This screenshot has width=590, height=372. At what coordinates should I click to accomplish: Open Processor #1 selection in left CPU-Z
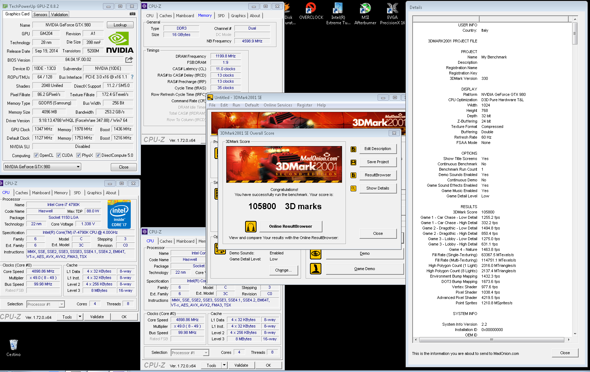point(46,304)
